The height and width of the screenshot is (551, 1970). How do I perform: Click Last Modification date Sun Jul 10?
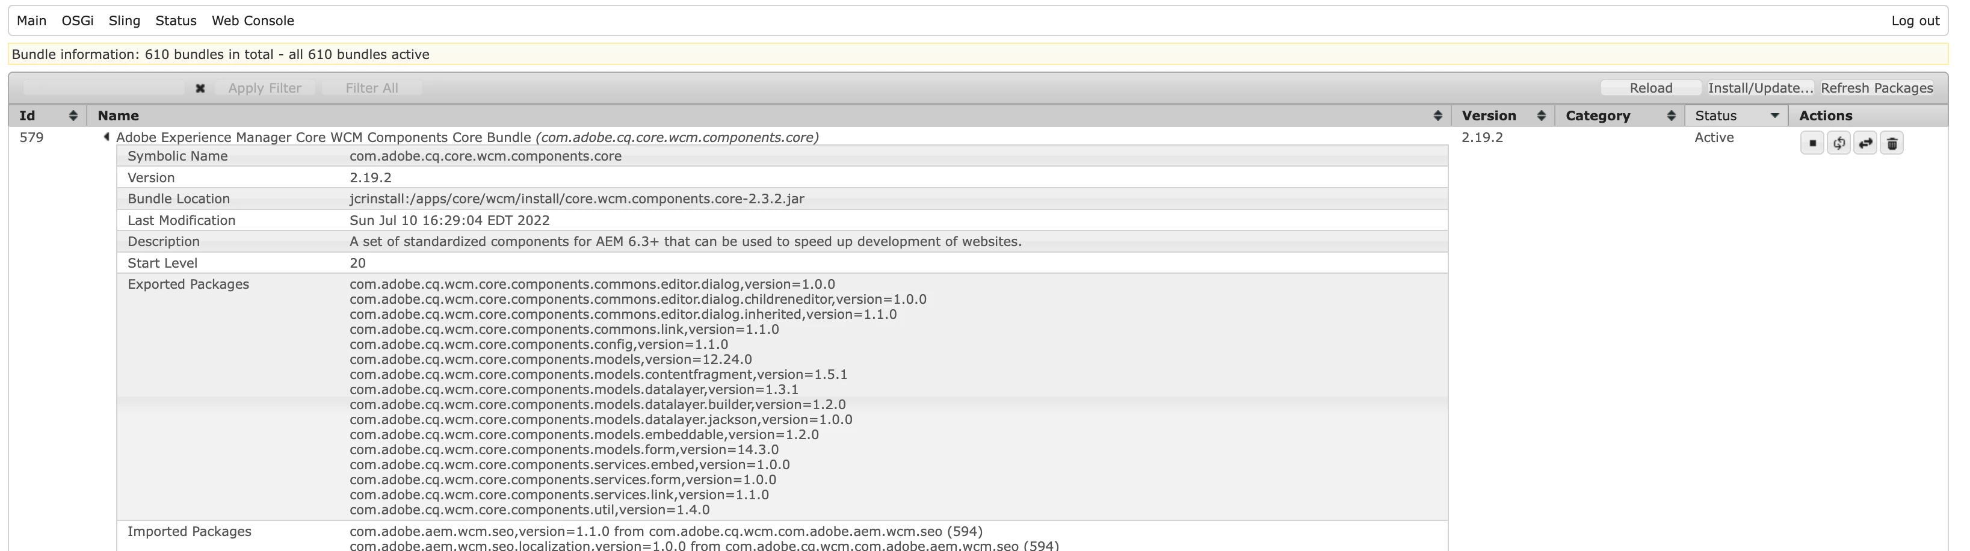point(449,220)
